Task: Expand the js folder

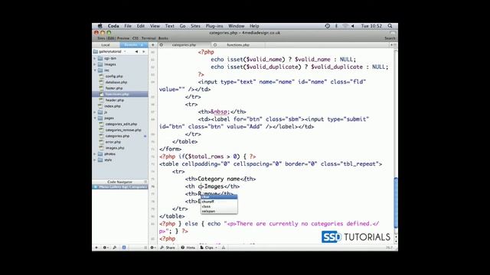Action: coord(95,112)
